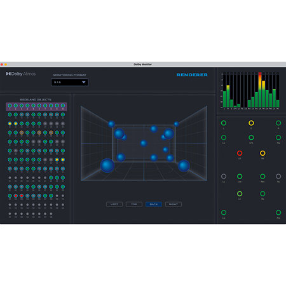Image resolution: width=286 pixels, height=286 pixels.
Task: Switch room view to RIGHT
Action: tap(174, 204)
